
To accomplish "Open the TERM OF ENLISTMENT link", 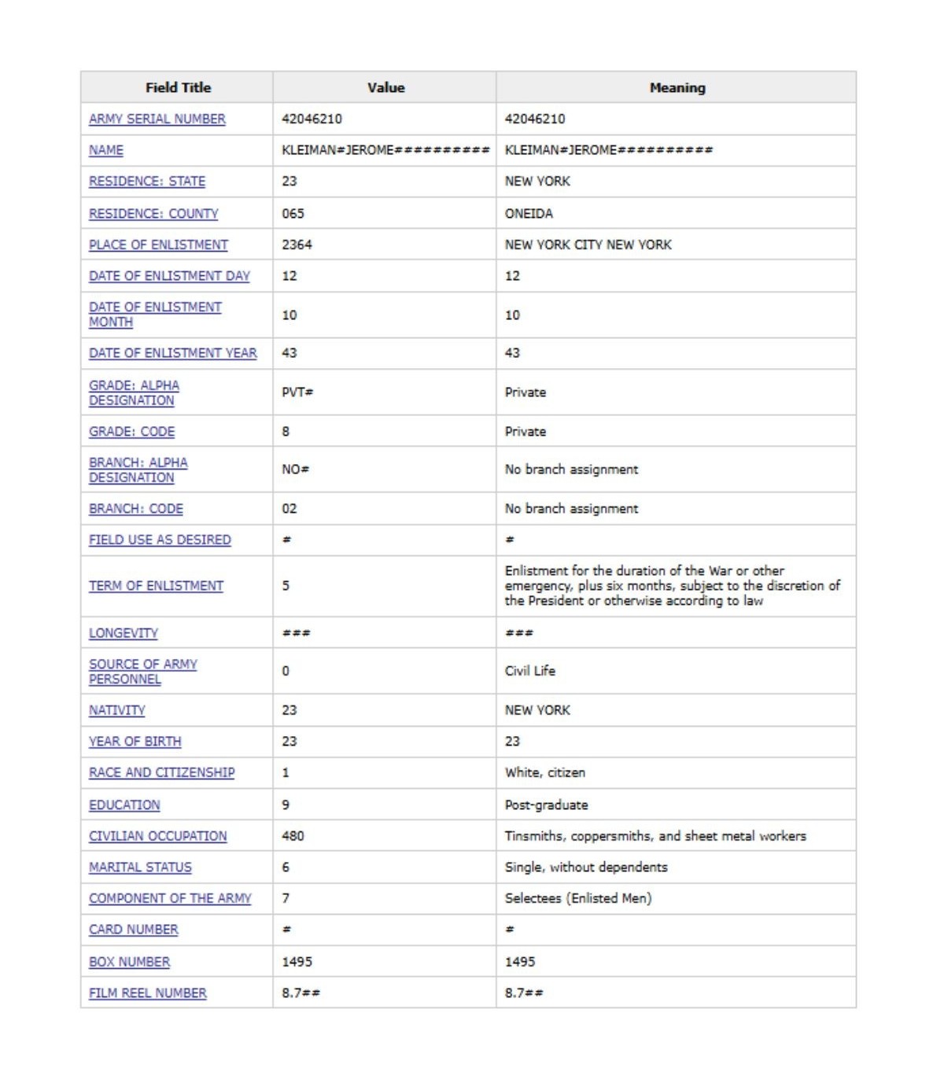I will (156, 586).
